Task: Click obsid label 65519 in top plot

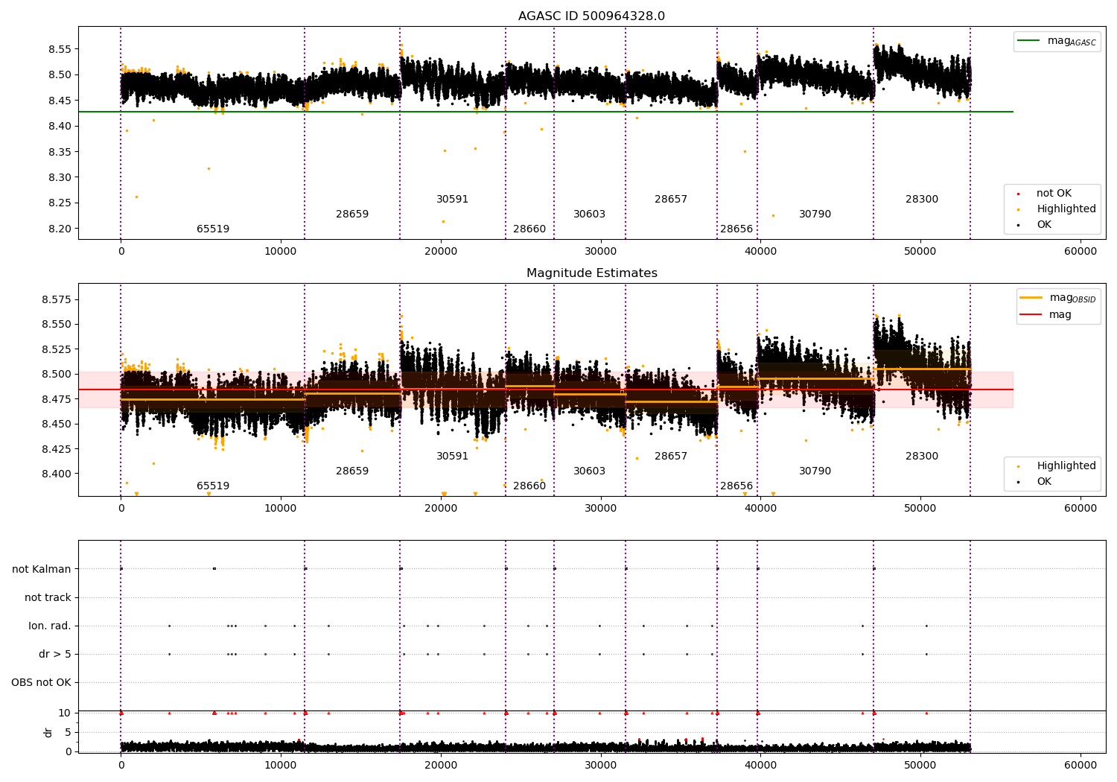Action: tap(213, 229)
